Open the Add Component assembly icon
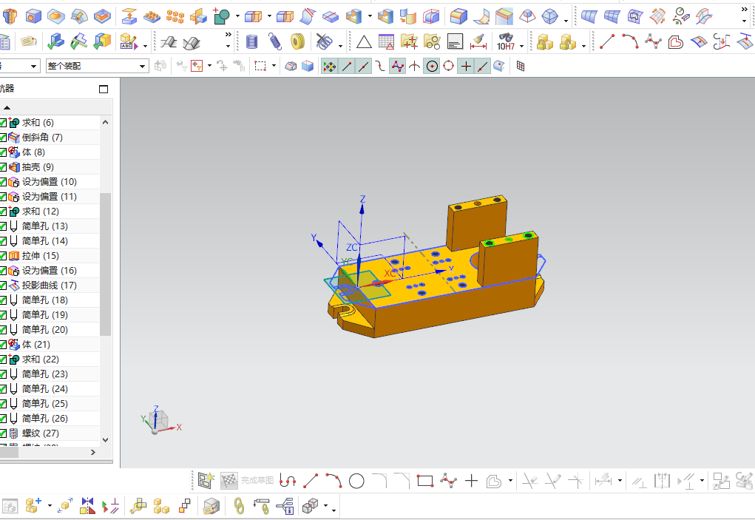The width and height of the screenshot is (755, 520). click(x=33, y=506)
